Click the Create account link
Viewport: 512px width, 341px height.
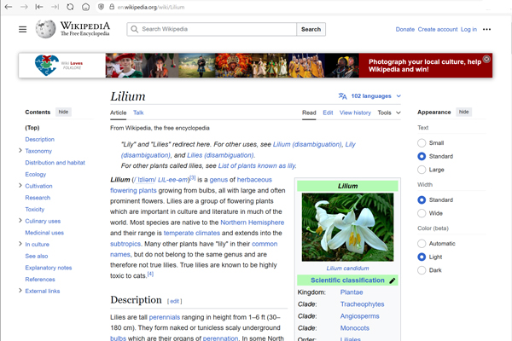438,29
